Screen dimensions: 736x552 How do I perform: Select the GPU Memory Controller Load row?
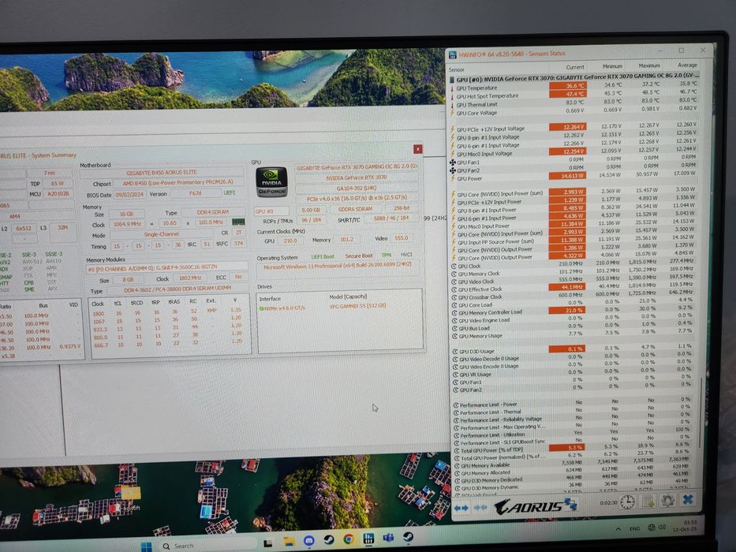(573, 311)
